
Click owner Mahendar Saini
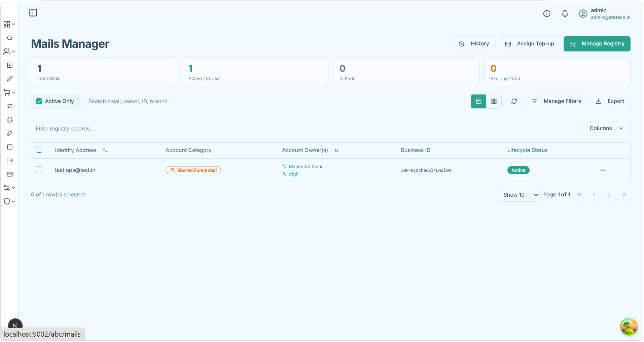tap(302, 166)
